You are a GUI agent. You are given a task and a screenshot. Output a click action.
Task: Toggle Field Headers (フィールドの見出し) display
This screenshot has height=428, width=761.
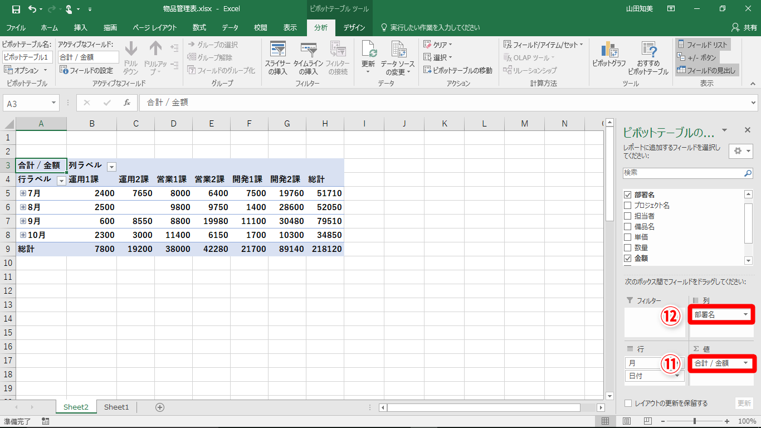pos(706,70)
